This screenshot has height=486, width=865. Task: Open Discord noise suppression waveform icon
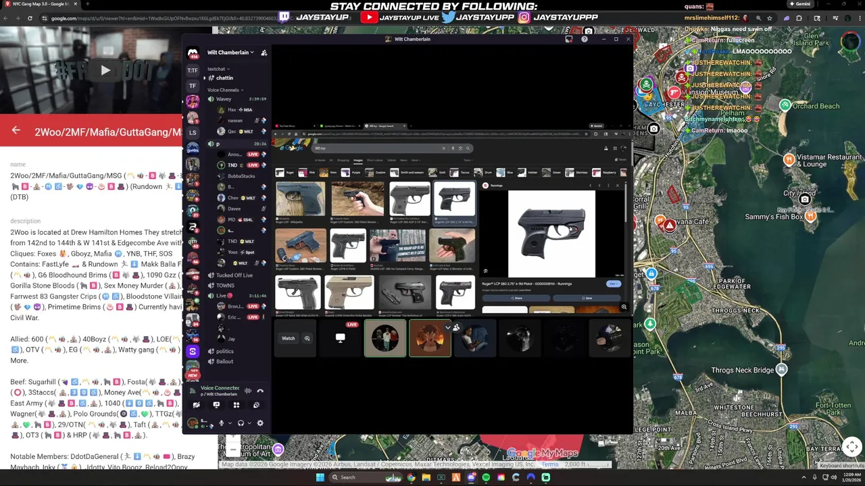248,391
